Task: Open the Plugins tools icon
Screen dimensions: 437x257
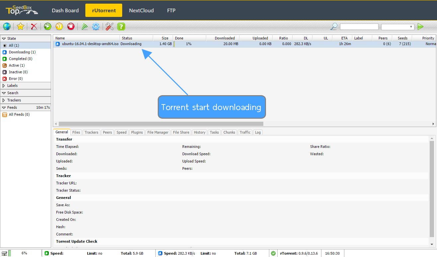Action: click(110, 27)
